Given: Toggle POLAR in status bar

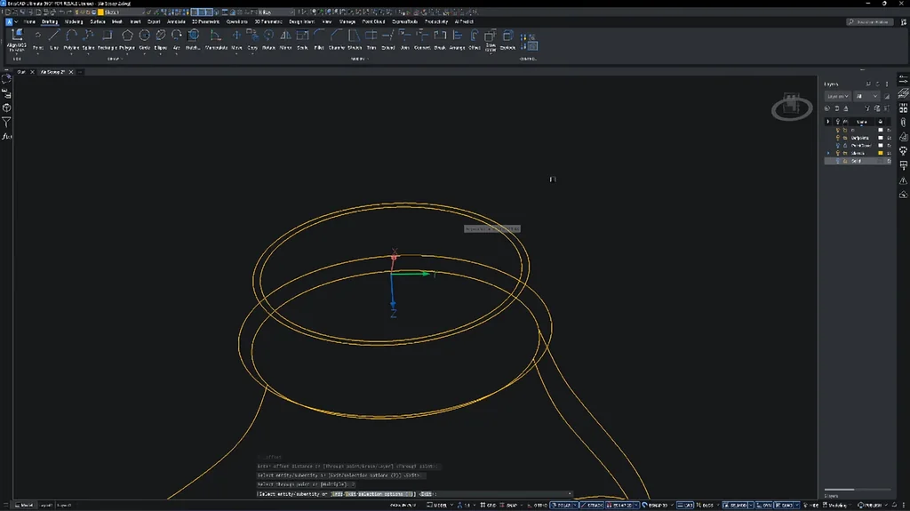Looking at the screenshot, I should pyautogui.click(x=562, y=505).
